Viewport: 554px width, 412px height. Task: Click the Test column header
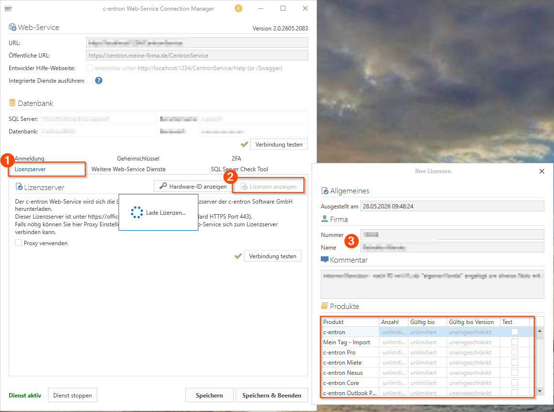click(515, 322)
